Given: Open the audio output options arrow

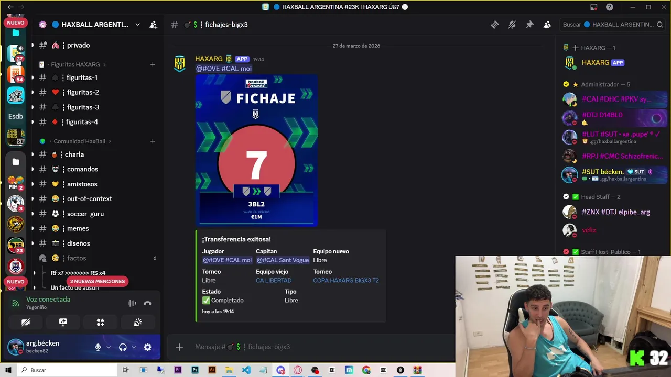Looking at the screenshot, I should click(134, 347).
